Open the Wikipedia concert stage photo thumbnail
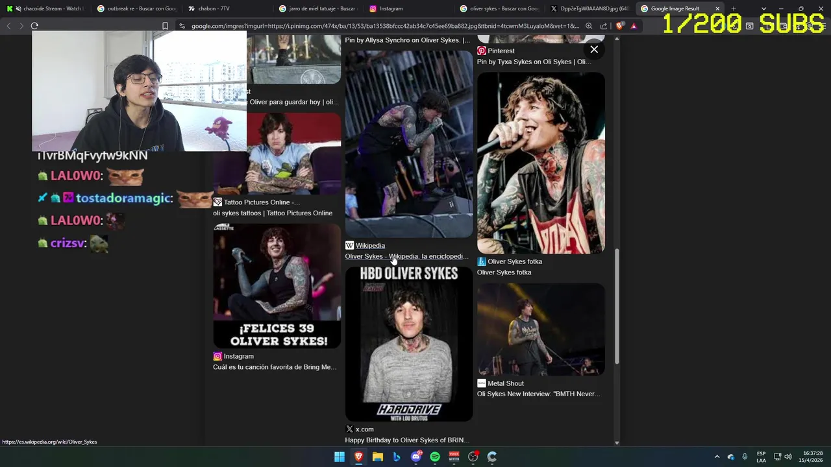 coord(409,144)
